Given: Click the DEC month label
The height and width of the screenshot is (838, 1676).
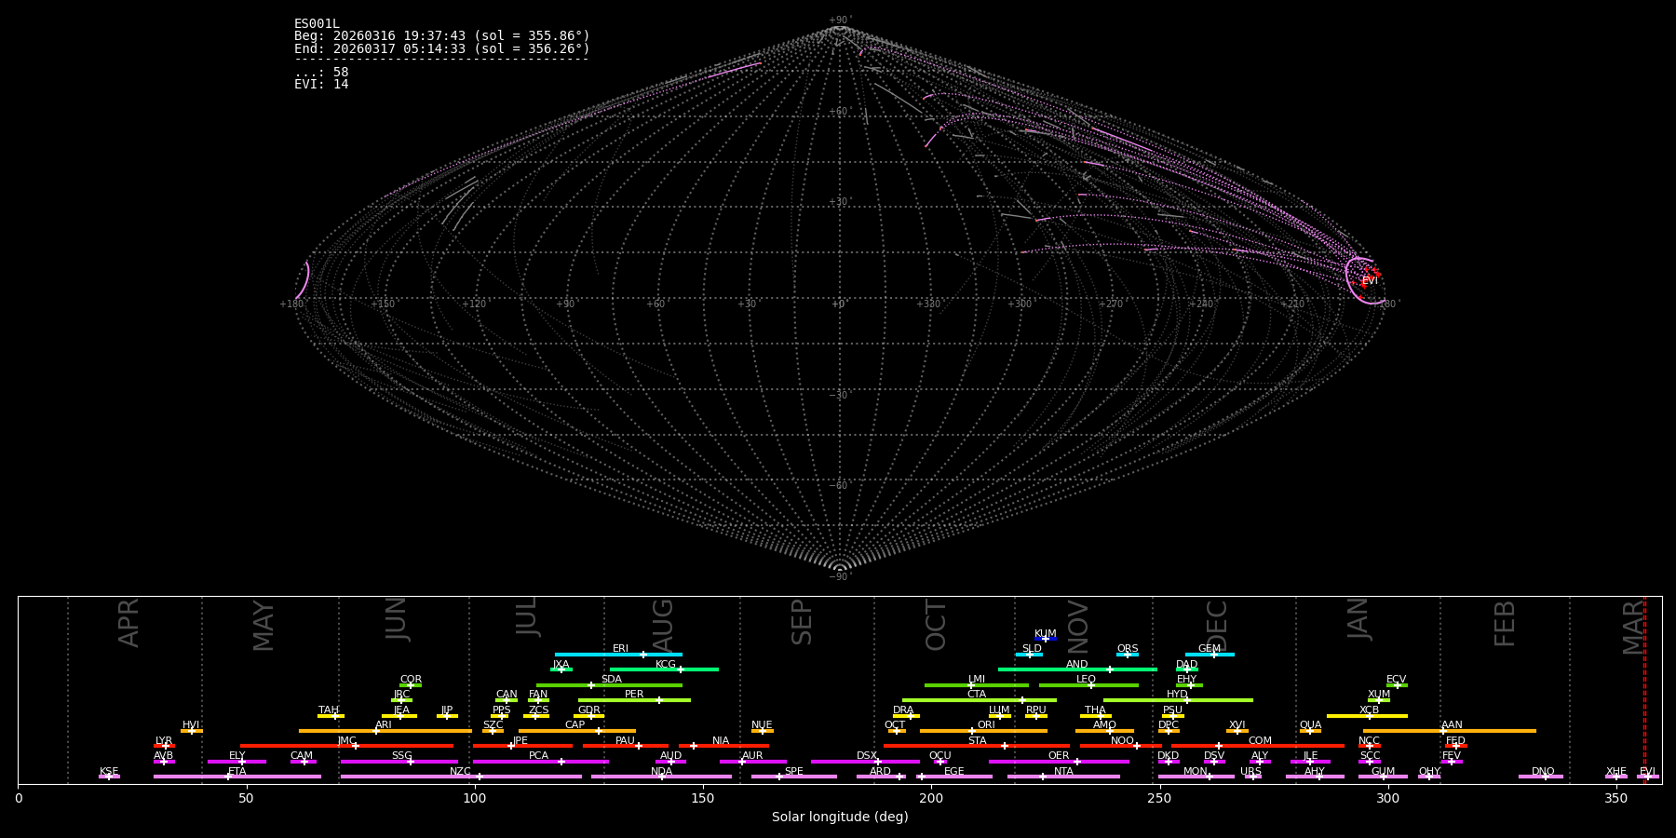Looking at the screenshot, I should pyautogui.click(x=1217, y=625).
